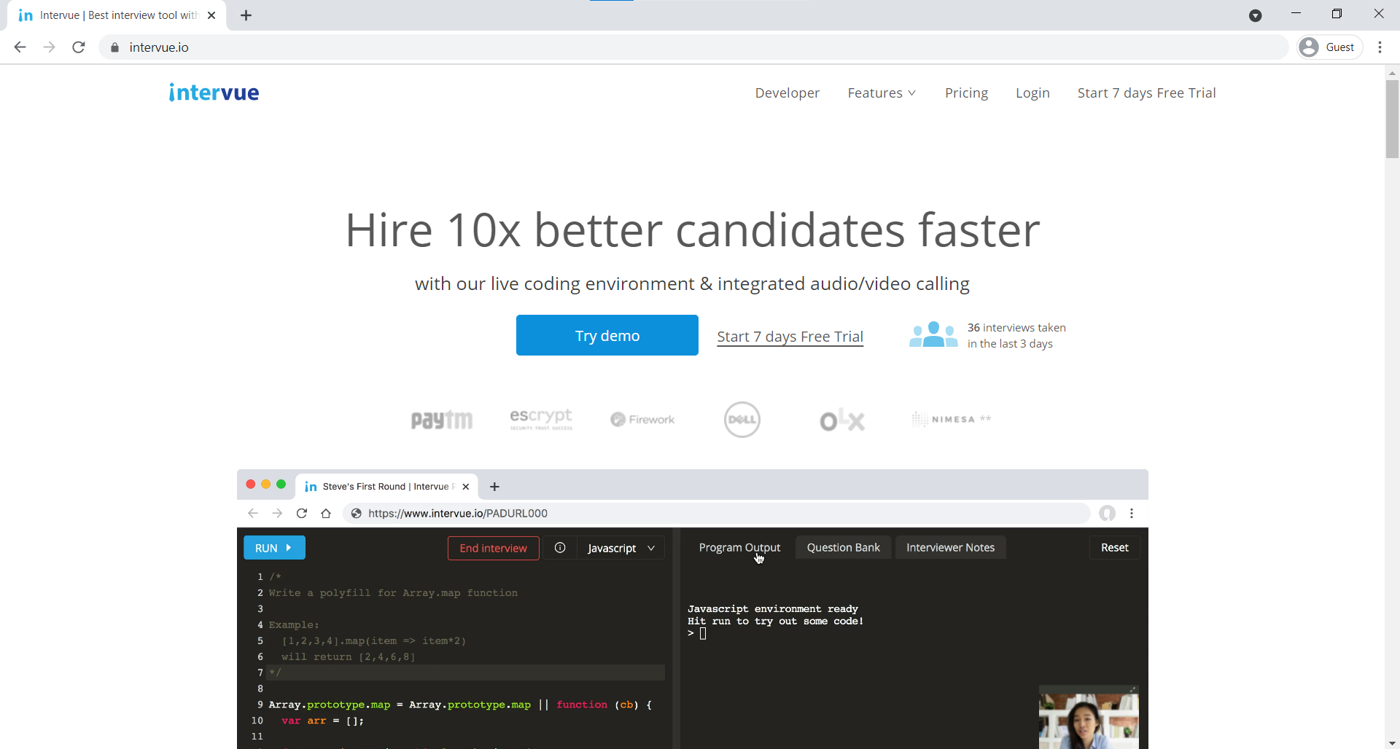This screenshot has height=749, width=1400.
Task: Click demo browser home icon
Action: pyautogui.click(x=326, y=514)
